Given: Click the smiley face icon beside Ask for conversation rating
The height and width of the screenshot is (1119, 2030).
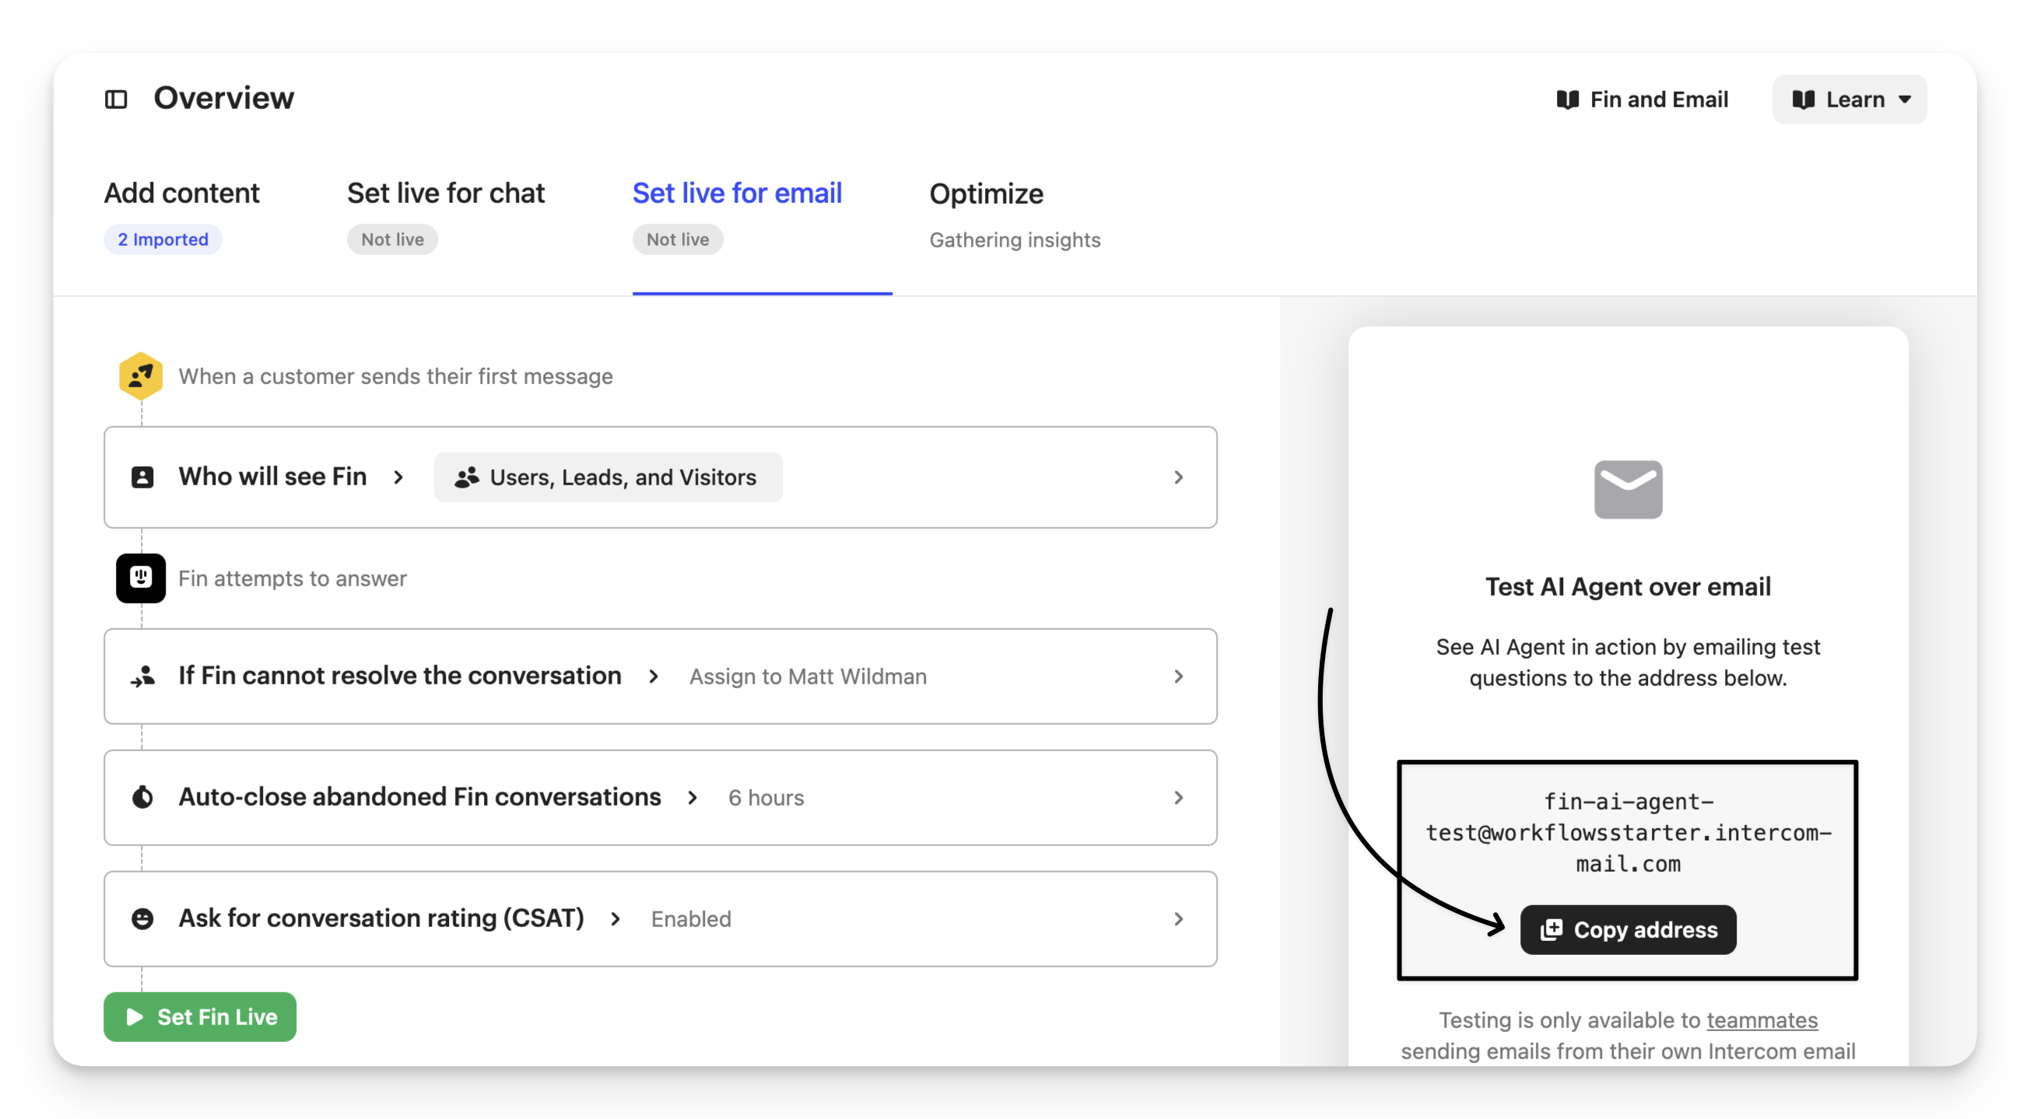Looking at the screenshot, I should (142, 919).
